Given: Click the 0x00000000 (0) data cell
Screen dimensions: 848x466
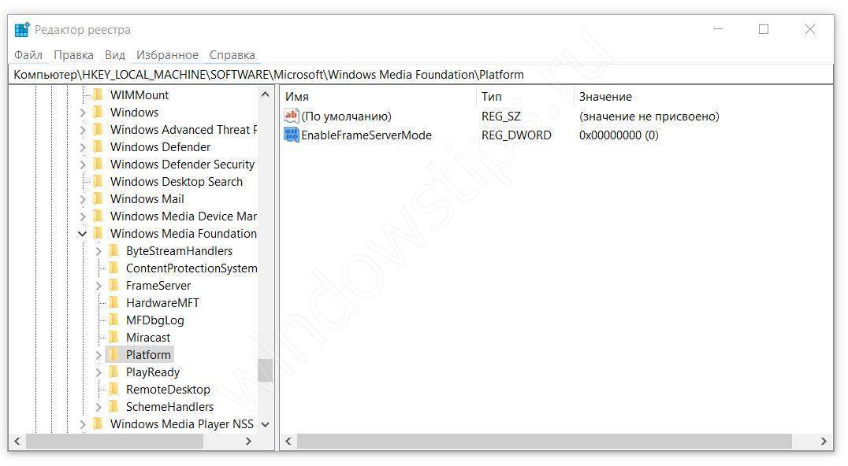Looking at the screenshot, I should pyautogui.click(x=619, y=135).
